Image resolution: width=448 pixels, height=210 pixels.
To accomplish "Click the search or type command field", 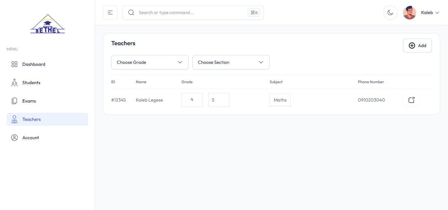I will pos(190,12).
